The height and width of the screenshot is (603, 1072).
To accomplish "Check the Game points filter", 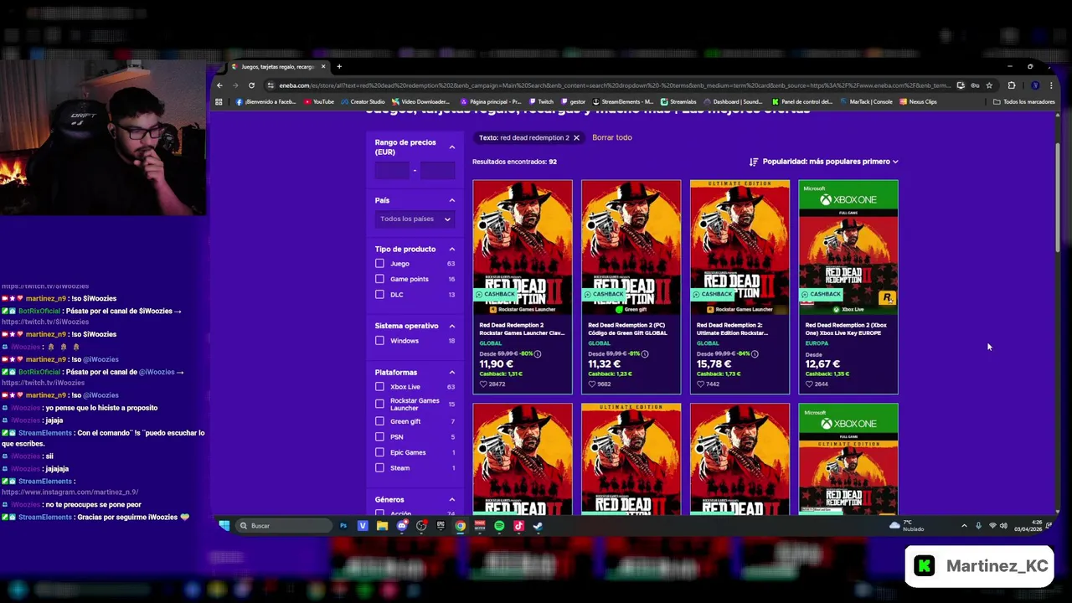I will coord(380,279).
